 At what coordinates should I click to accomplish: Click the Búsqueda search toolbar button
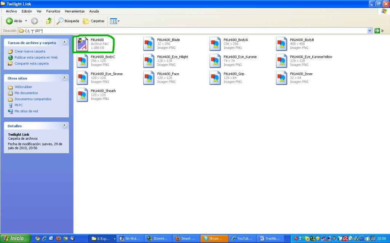click(68, 21)
